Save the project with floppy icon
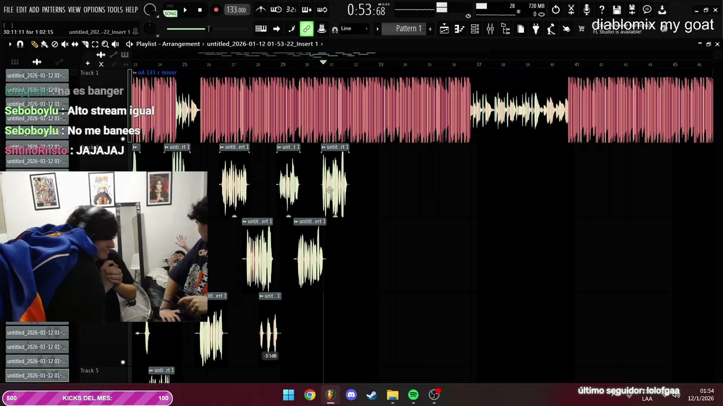This screenshot has width=723, height=406. pyautogui.click(x=617, y=10)
